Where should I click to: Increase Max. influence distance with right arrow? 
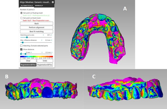click(52, 40)
